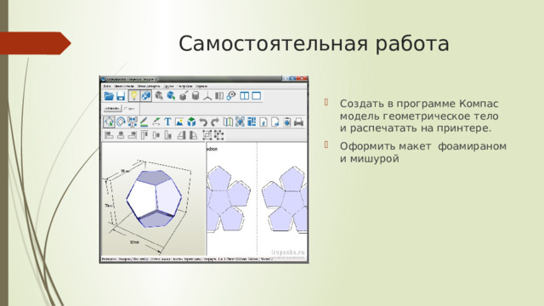544x306 pixels.
Task: Click the group with dashed frame icon
Action: [x=207, y=135]
